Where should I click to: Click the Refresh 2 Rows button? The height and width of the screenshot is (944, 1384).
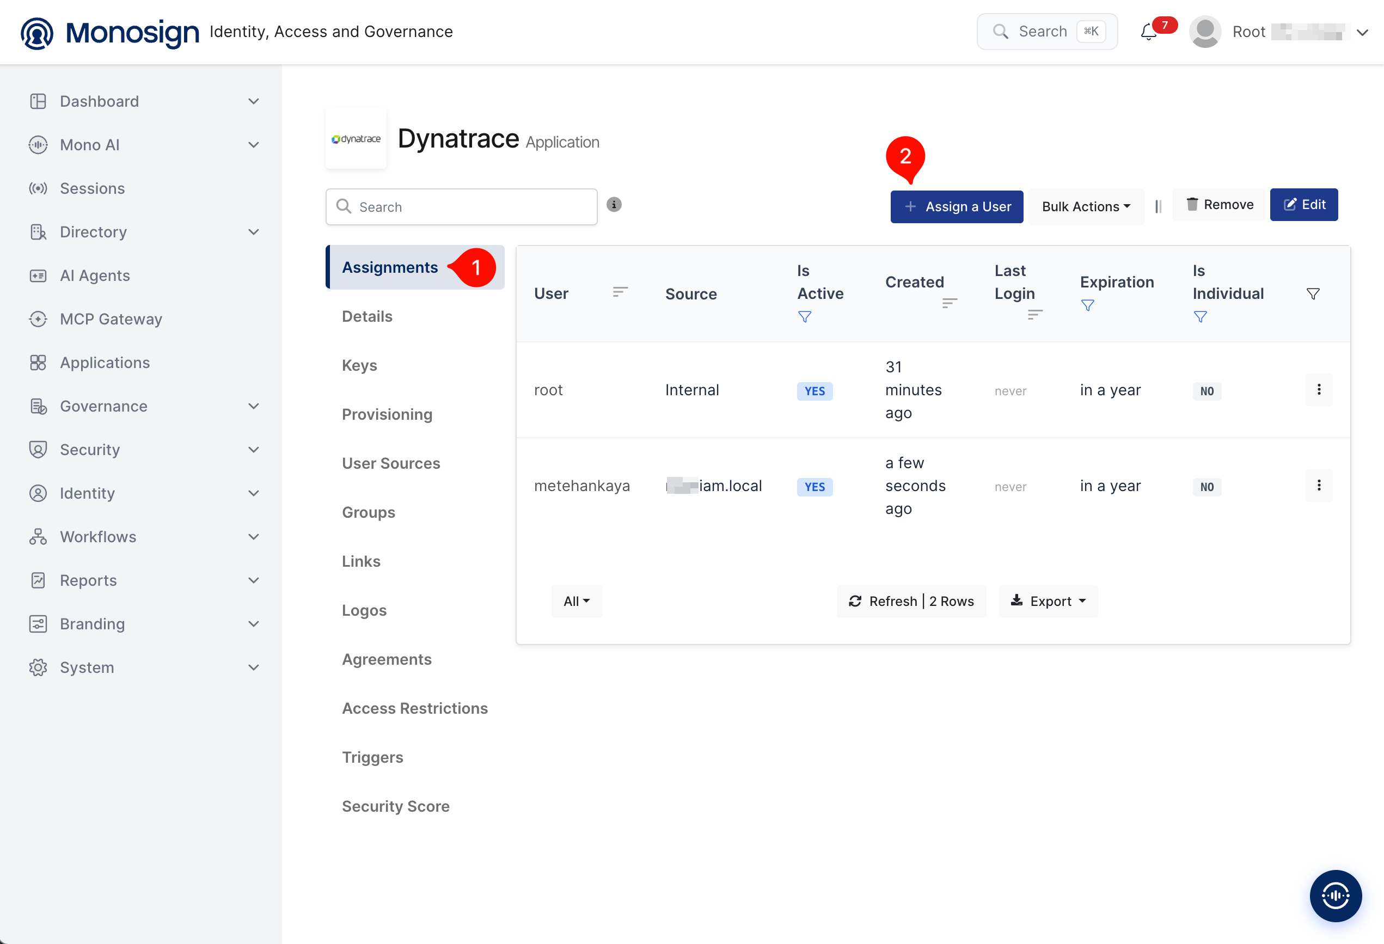pos(911,601)
